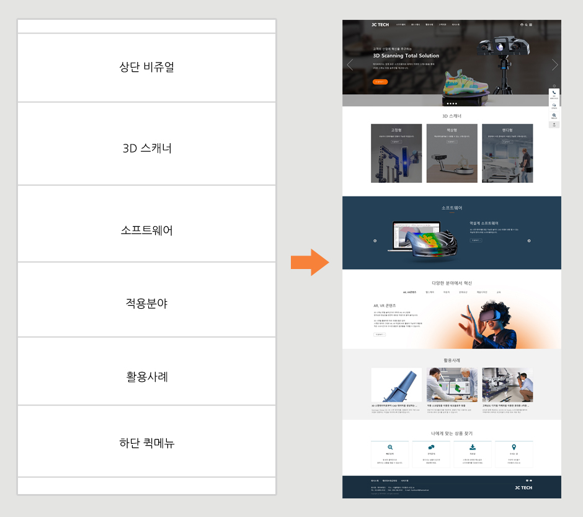Image resolution: width=583 pixels, height=517 pixels.
Task: Click left arrow of software carousel
Action: tap(375, 241)
